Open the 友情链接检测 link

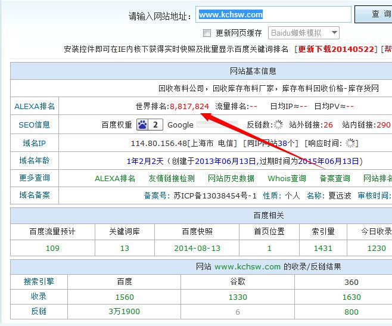tap(172, 178)
